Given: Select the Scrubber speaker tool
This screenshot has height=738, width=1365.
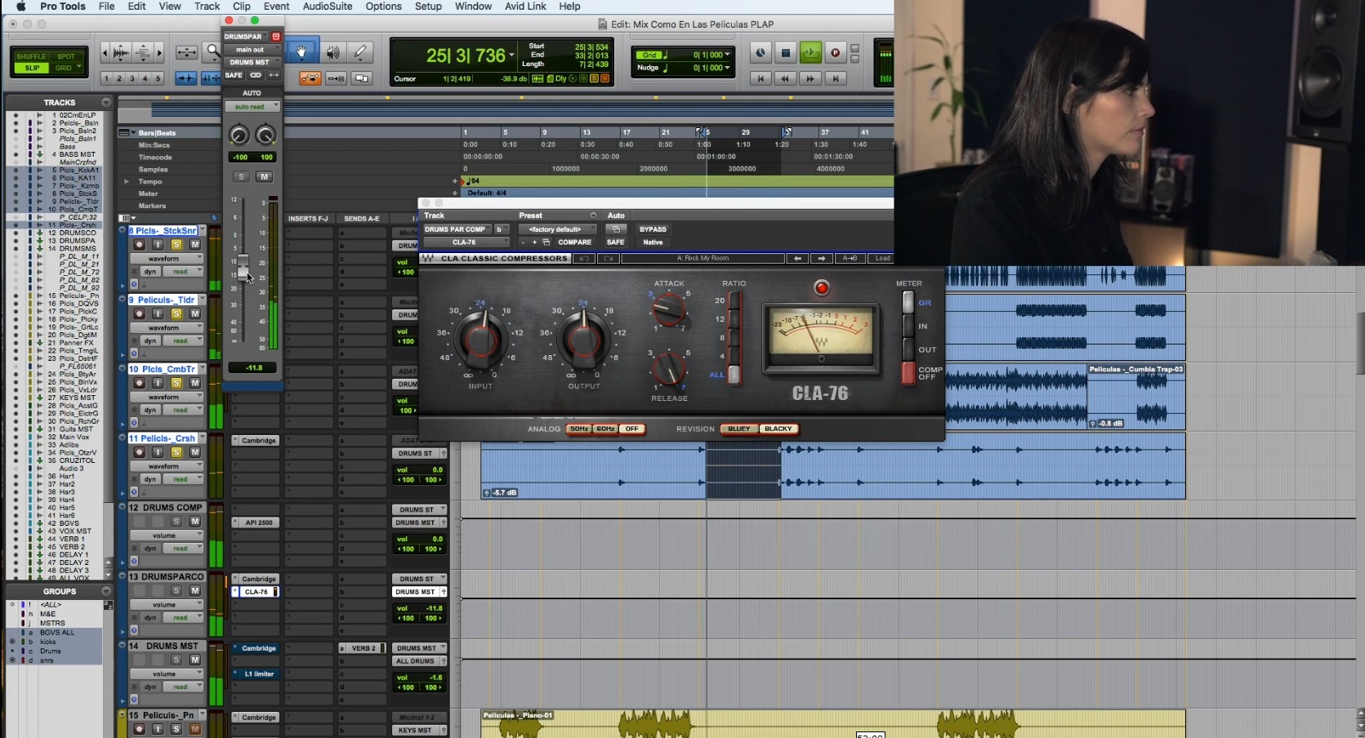Looking at the screenshot, I should pos(332,52).
